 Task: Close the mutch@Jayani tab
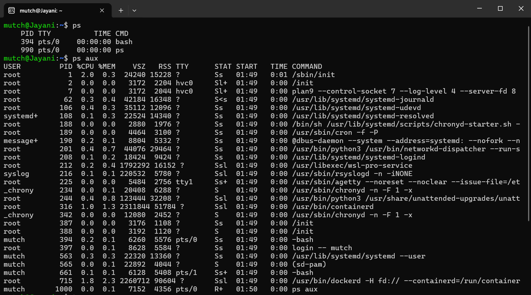102,10
